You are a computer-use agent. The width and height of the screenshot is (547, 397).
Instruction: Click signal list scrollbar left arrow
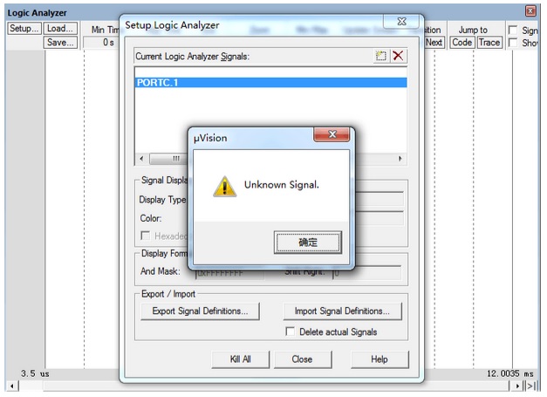(x=141, y=159)
